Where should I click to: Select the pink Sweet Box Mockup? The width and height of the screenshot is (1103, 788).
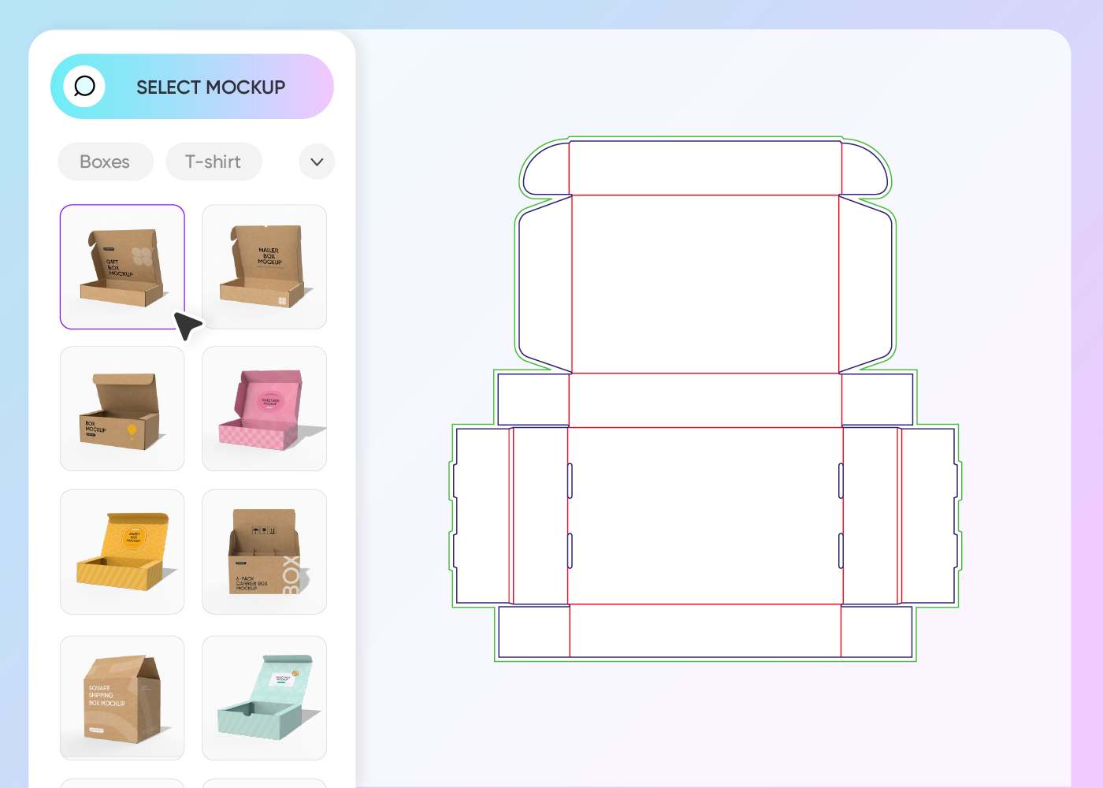[x=264, y=408]
